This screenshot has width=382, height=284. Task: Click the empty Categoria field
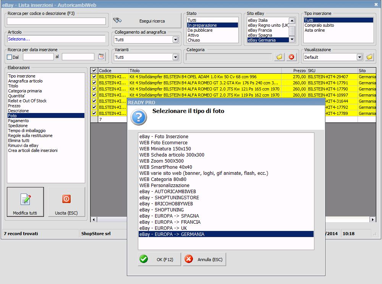228,57
